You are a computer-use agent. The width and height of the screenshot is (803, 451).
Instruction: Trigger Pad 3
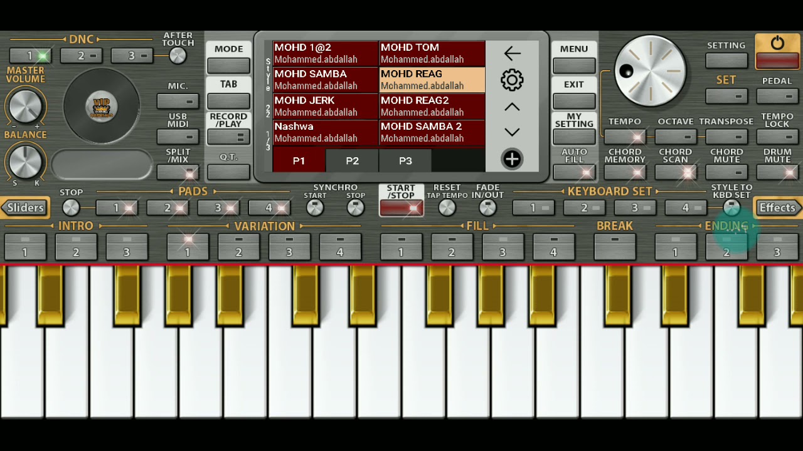point(218,207)
